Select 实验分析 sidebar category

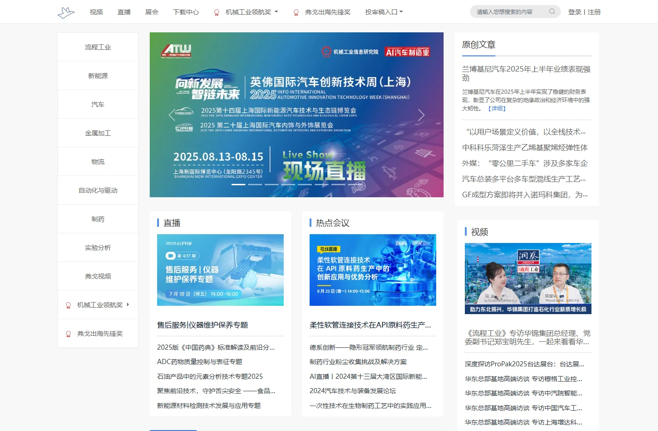98,248
